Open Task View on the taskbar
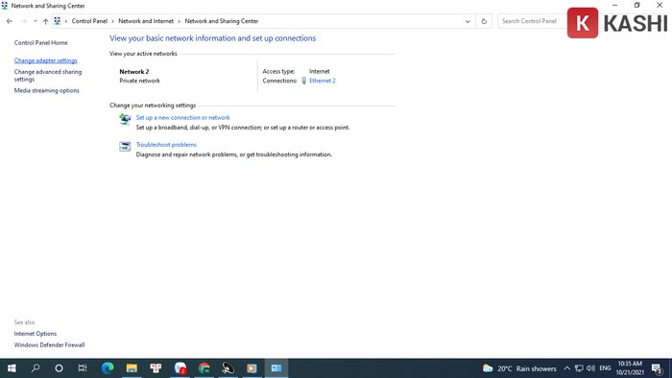 [83, 368]
